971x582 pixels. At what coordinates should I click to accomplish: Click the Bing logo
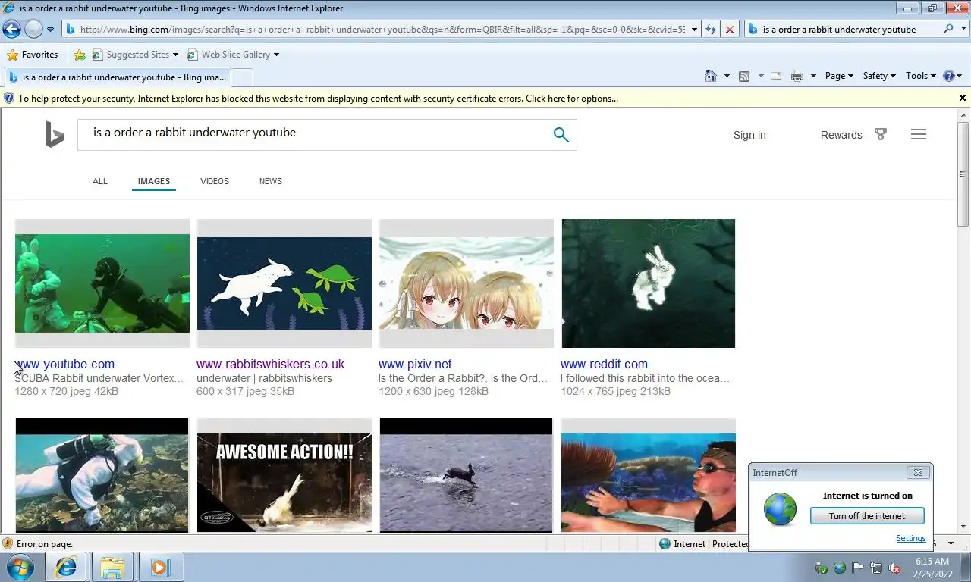(54, 134)
